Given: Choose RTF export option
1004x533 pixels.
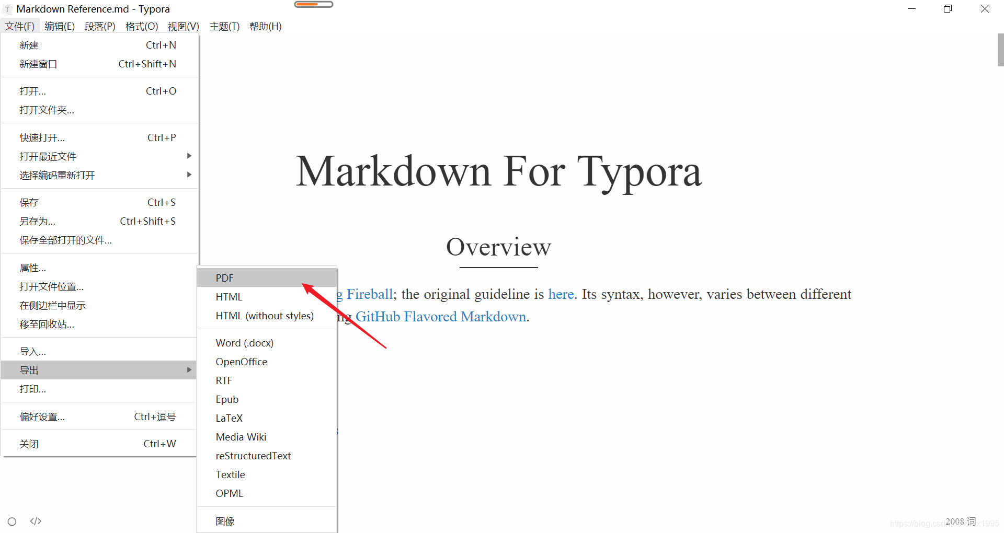Looking at the screenshot, I should [267, 381].
